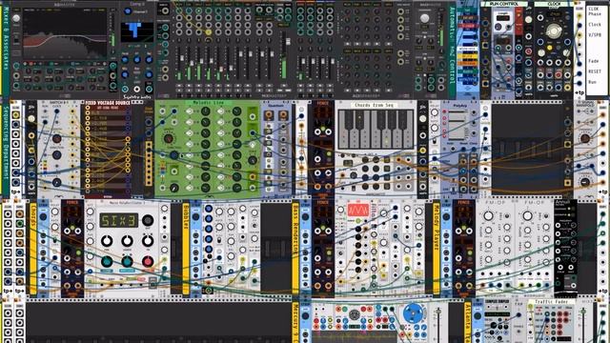Click the yellow 'Bass Rendering' label strip
This screenshot has height=343, width=610.
295,249
